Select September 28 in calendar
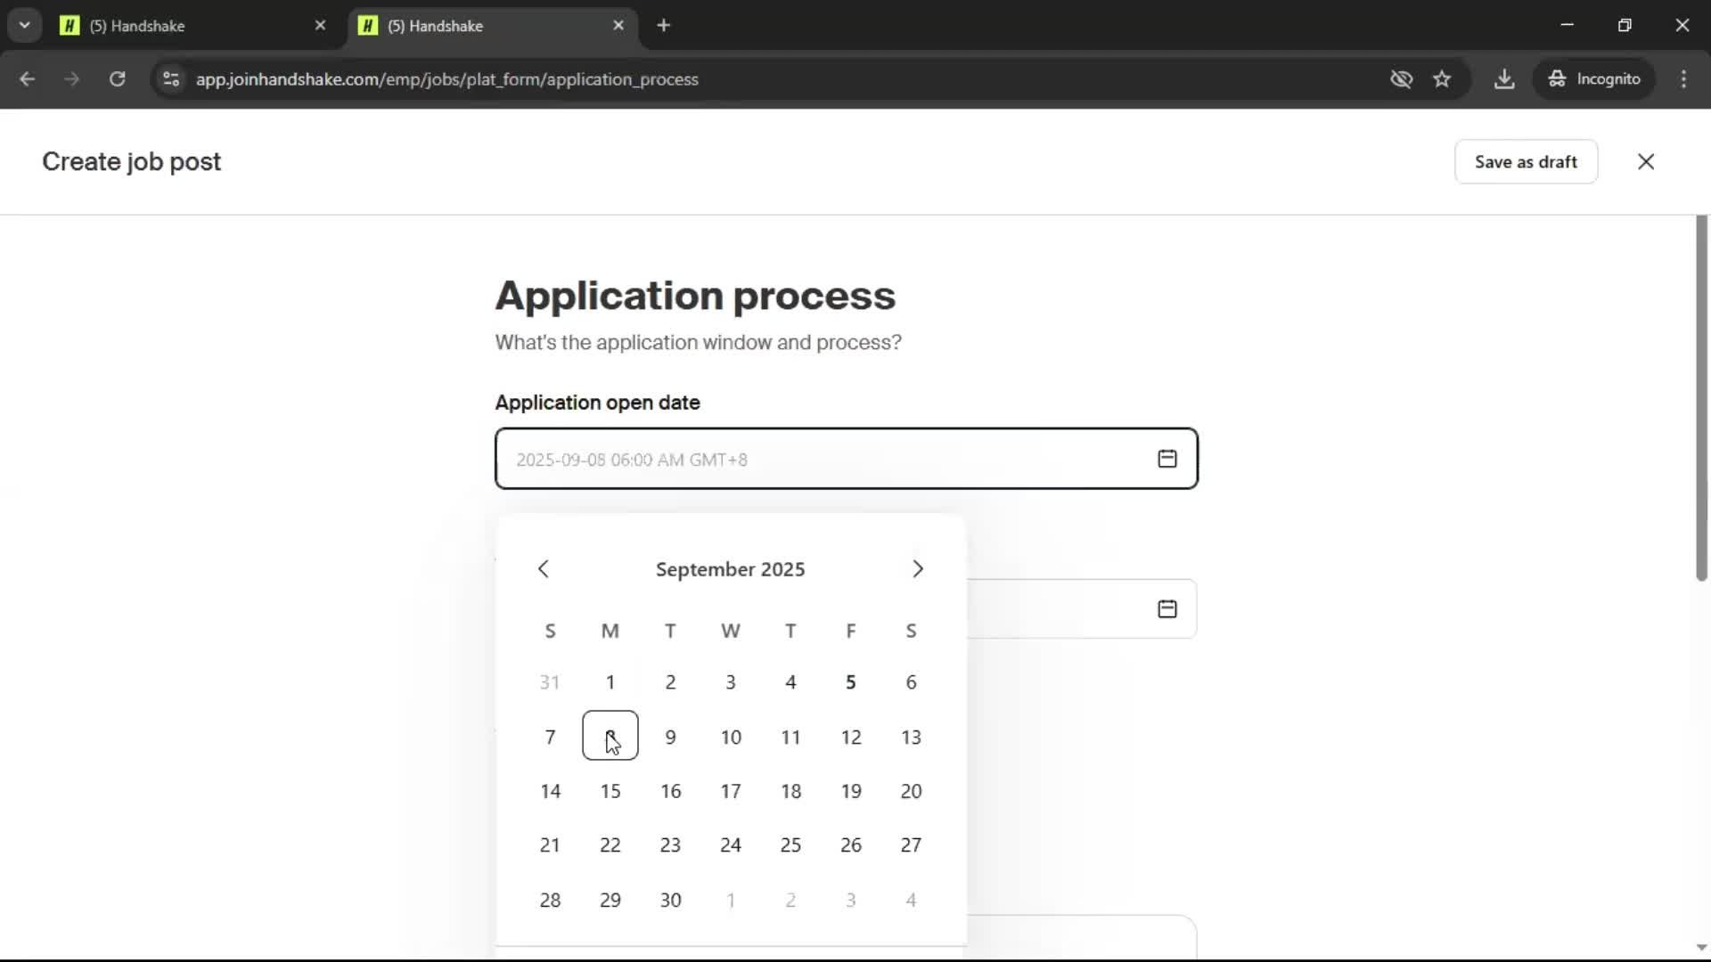The width and height of the screenshot is (1711, 962). [x=550, y=901]
